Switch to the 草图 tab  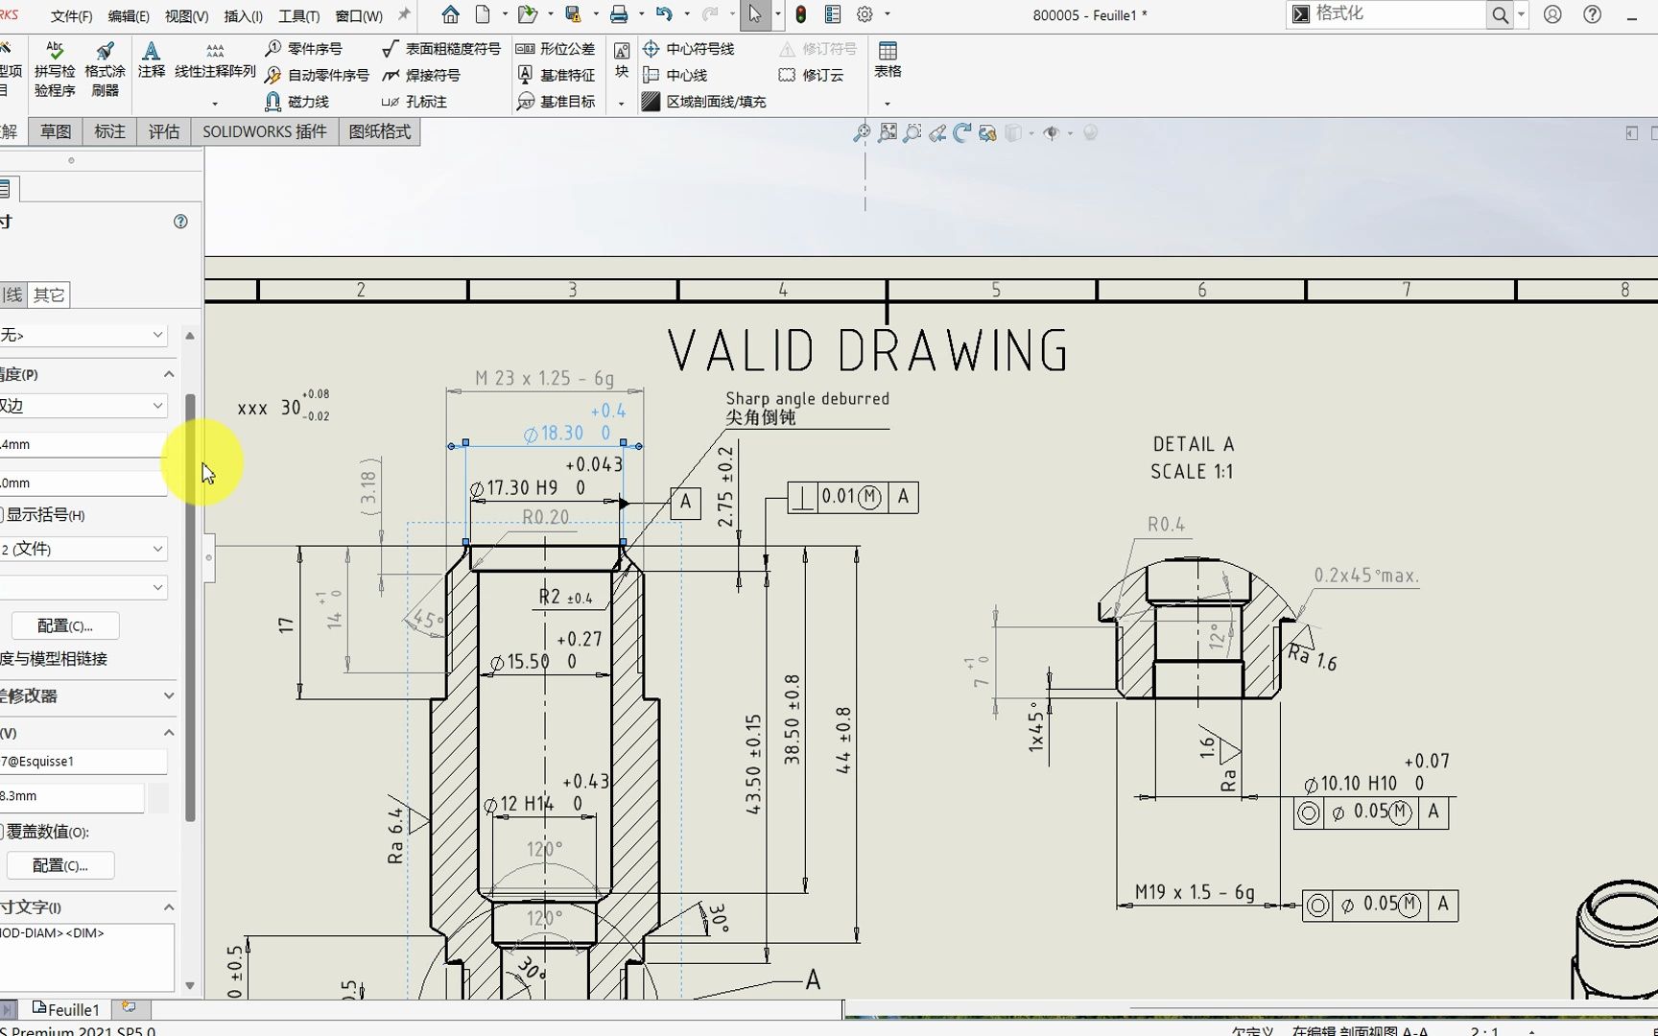tap(56, 131)
